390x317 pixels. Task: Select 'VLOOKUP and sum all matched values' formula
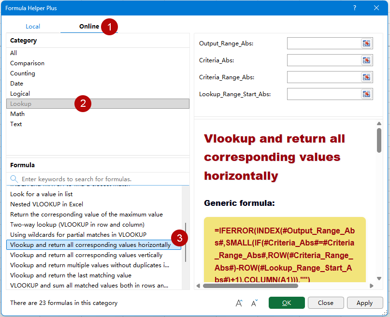click(94, 286)
